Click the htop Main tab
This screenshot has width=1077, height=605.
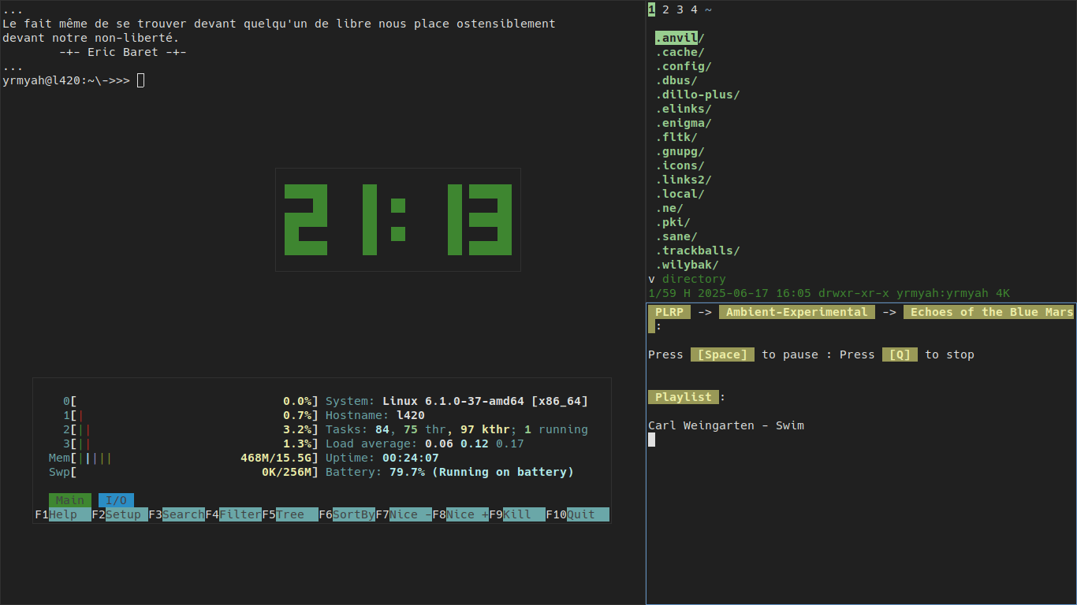coord(70,500)
